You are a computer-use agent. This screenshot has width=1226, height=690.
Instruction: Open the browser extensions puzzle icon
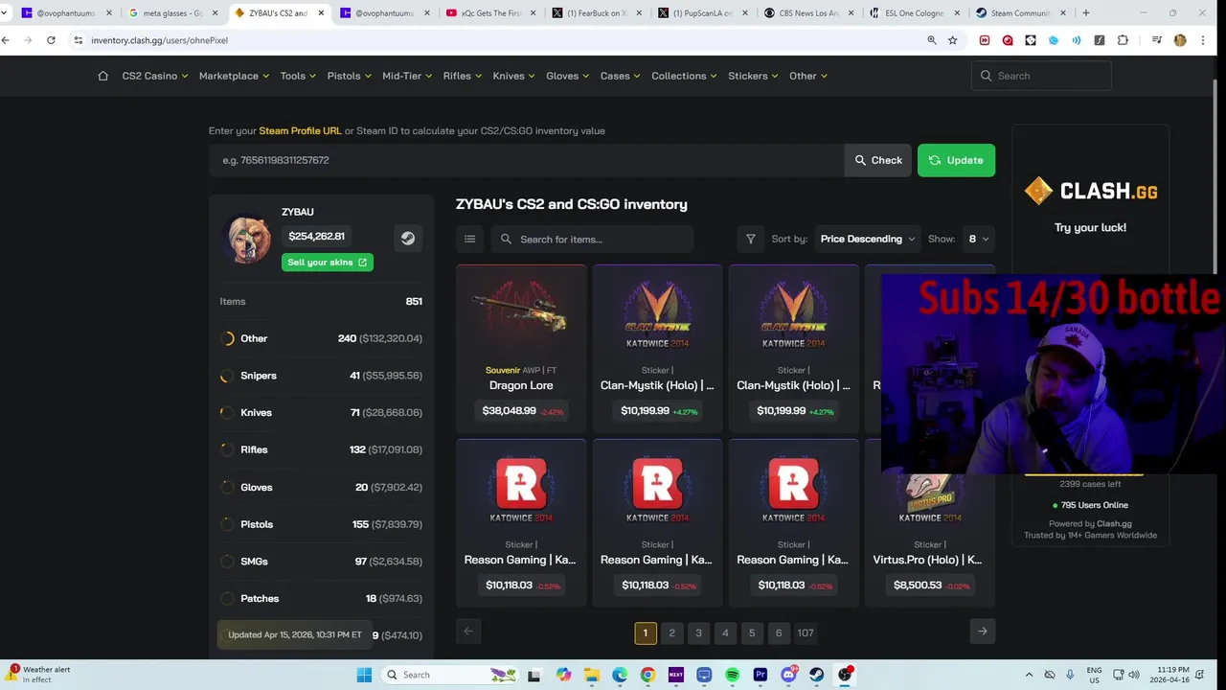coord(1123,40)
